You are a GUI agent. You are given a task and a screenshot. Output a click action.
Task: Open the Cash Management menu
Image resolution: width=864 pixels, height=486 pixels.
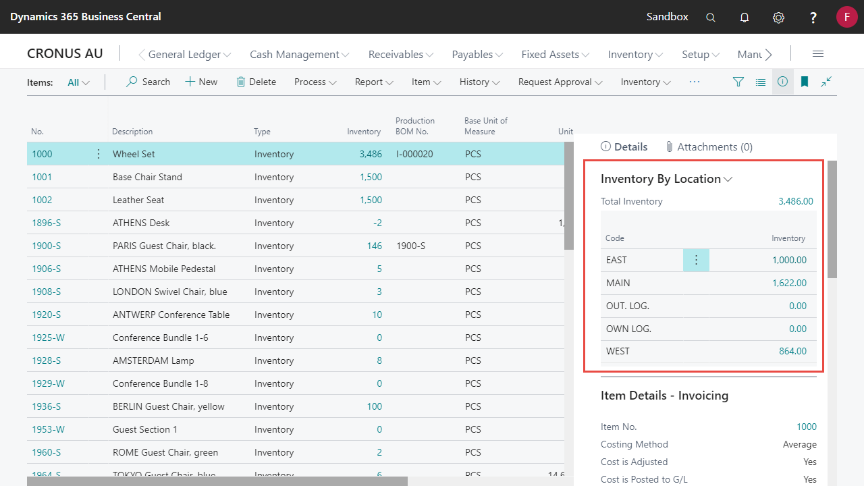click(300, 55)
